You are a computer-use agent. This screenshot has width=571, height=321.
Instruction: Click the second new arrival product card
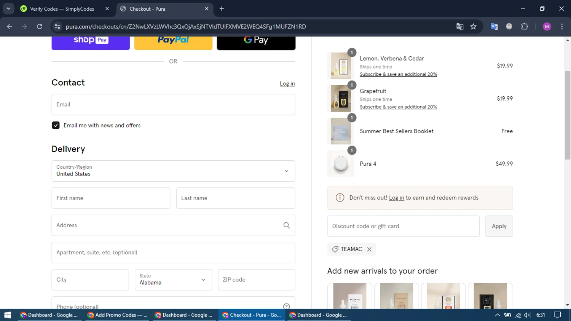(397, 296)
